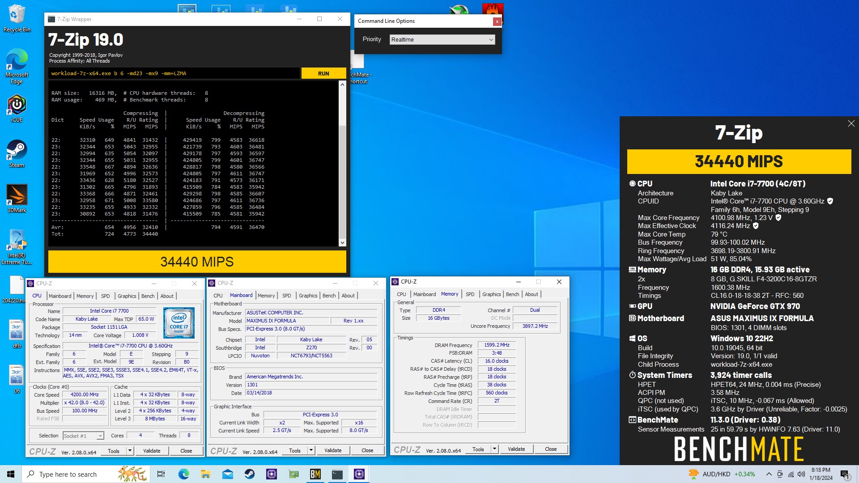
Task: Click the MAXIMUS IX FORMULA model field
Action: click(287, 321)
